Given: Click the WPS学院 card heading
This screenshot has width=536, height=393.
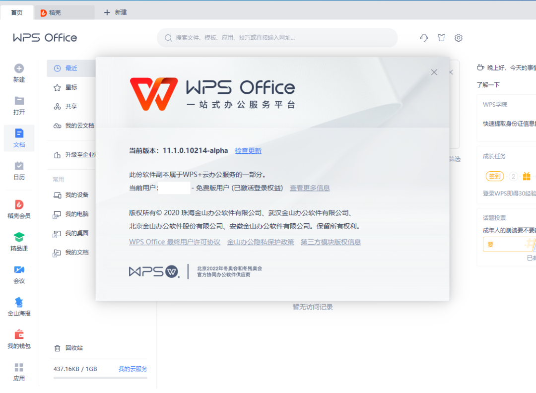Looking at the screenshot, I should pos(495,105).
